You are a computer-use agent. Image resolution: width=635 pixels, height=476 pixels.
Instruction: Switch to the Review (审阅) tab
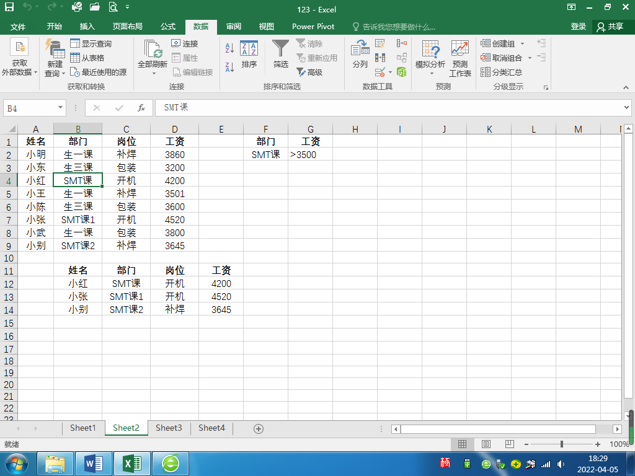(x=234, y=27)
